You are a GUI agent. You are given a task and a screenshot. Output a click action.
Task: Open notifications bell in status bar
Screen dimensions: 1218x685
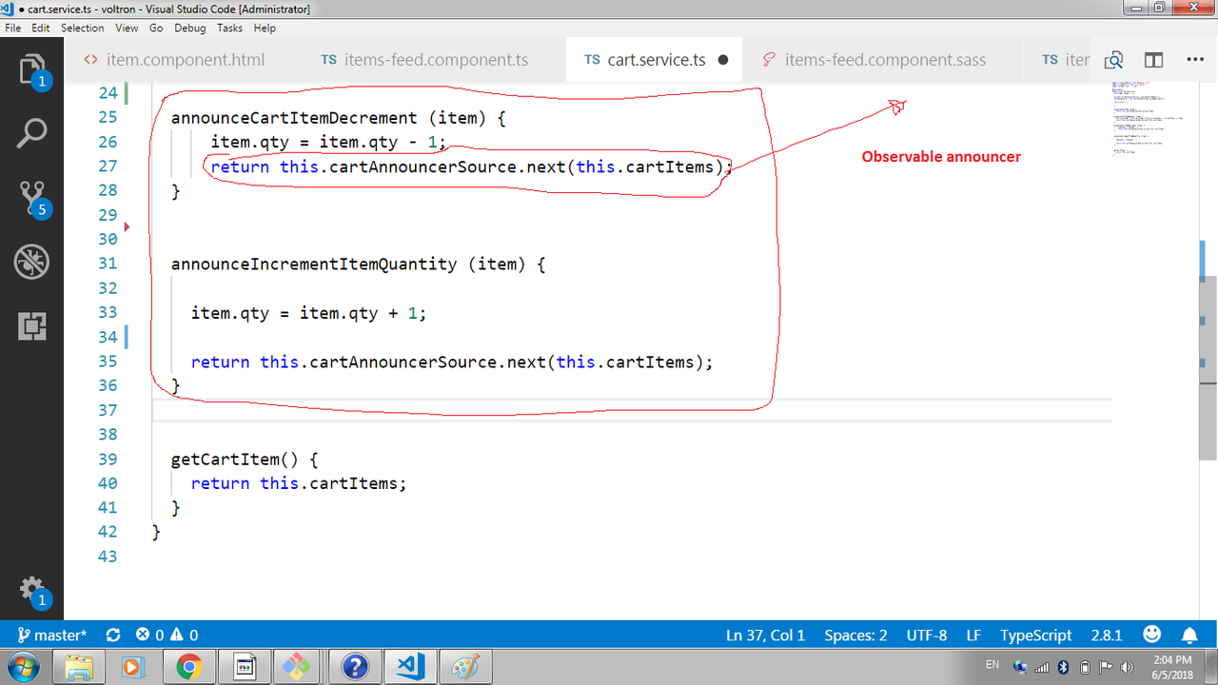click(x=1189, y=635)
